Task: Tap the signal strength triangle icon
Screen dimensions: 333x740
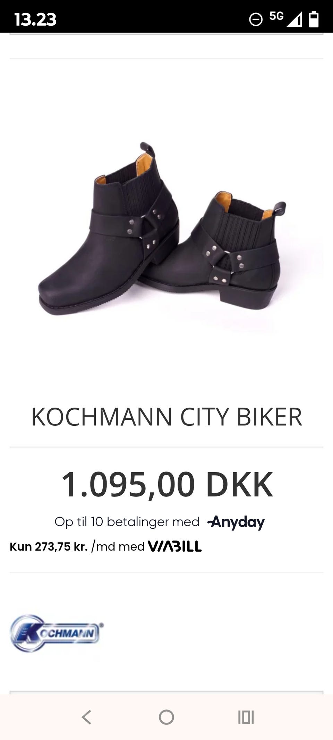Action: coord(294,19)
